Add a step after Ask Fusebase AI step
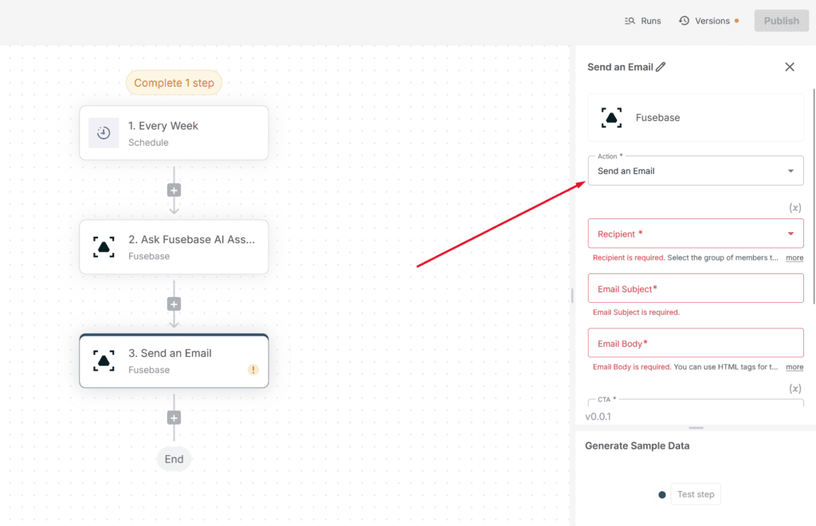The width and height of the screenshot is (816, 526). tap(174, 304)
